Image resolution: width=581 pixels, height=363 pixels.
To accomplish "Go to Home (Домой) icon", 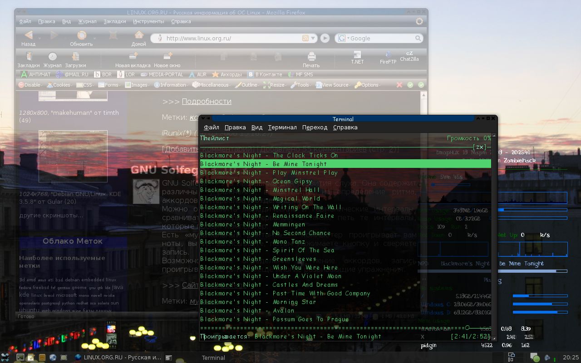I will (139, 35).
